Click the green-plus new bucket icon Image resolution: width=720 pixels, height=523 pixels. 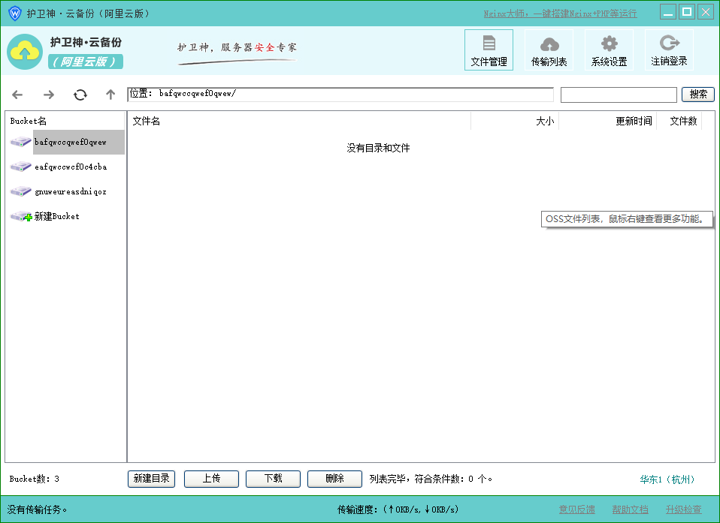pyautogui.click(x=21, y=216)
